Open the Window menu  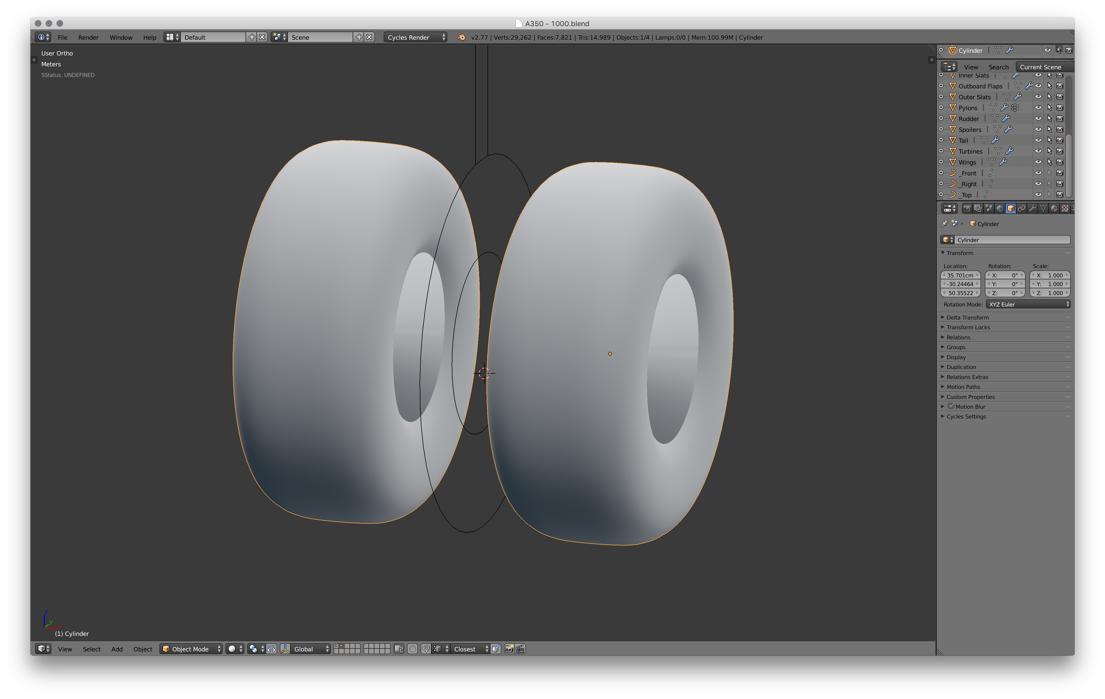point(121,37)
